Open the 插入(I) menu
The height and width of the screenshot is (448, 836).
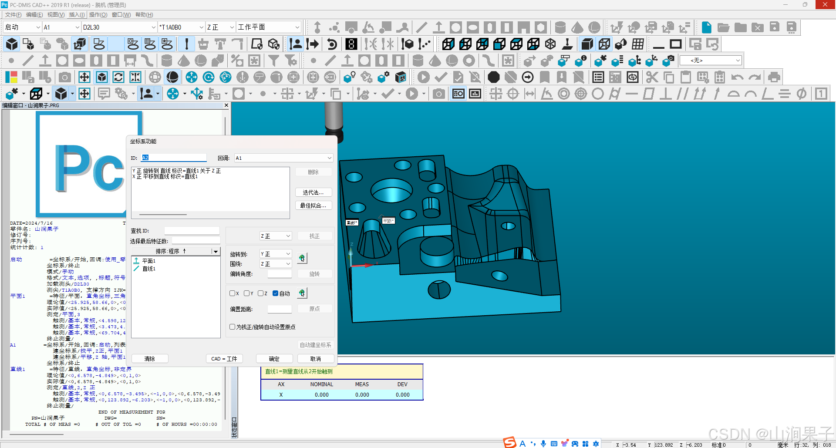(x=77, y=15)
